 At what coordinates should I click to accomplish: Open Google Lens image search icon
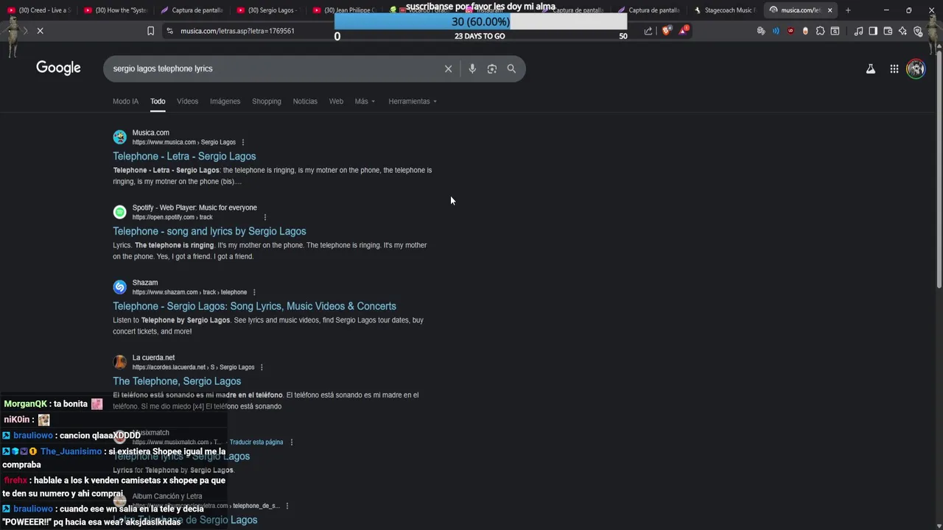pyautogui.click(x=491, y=68)
